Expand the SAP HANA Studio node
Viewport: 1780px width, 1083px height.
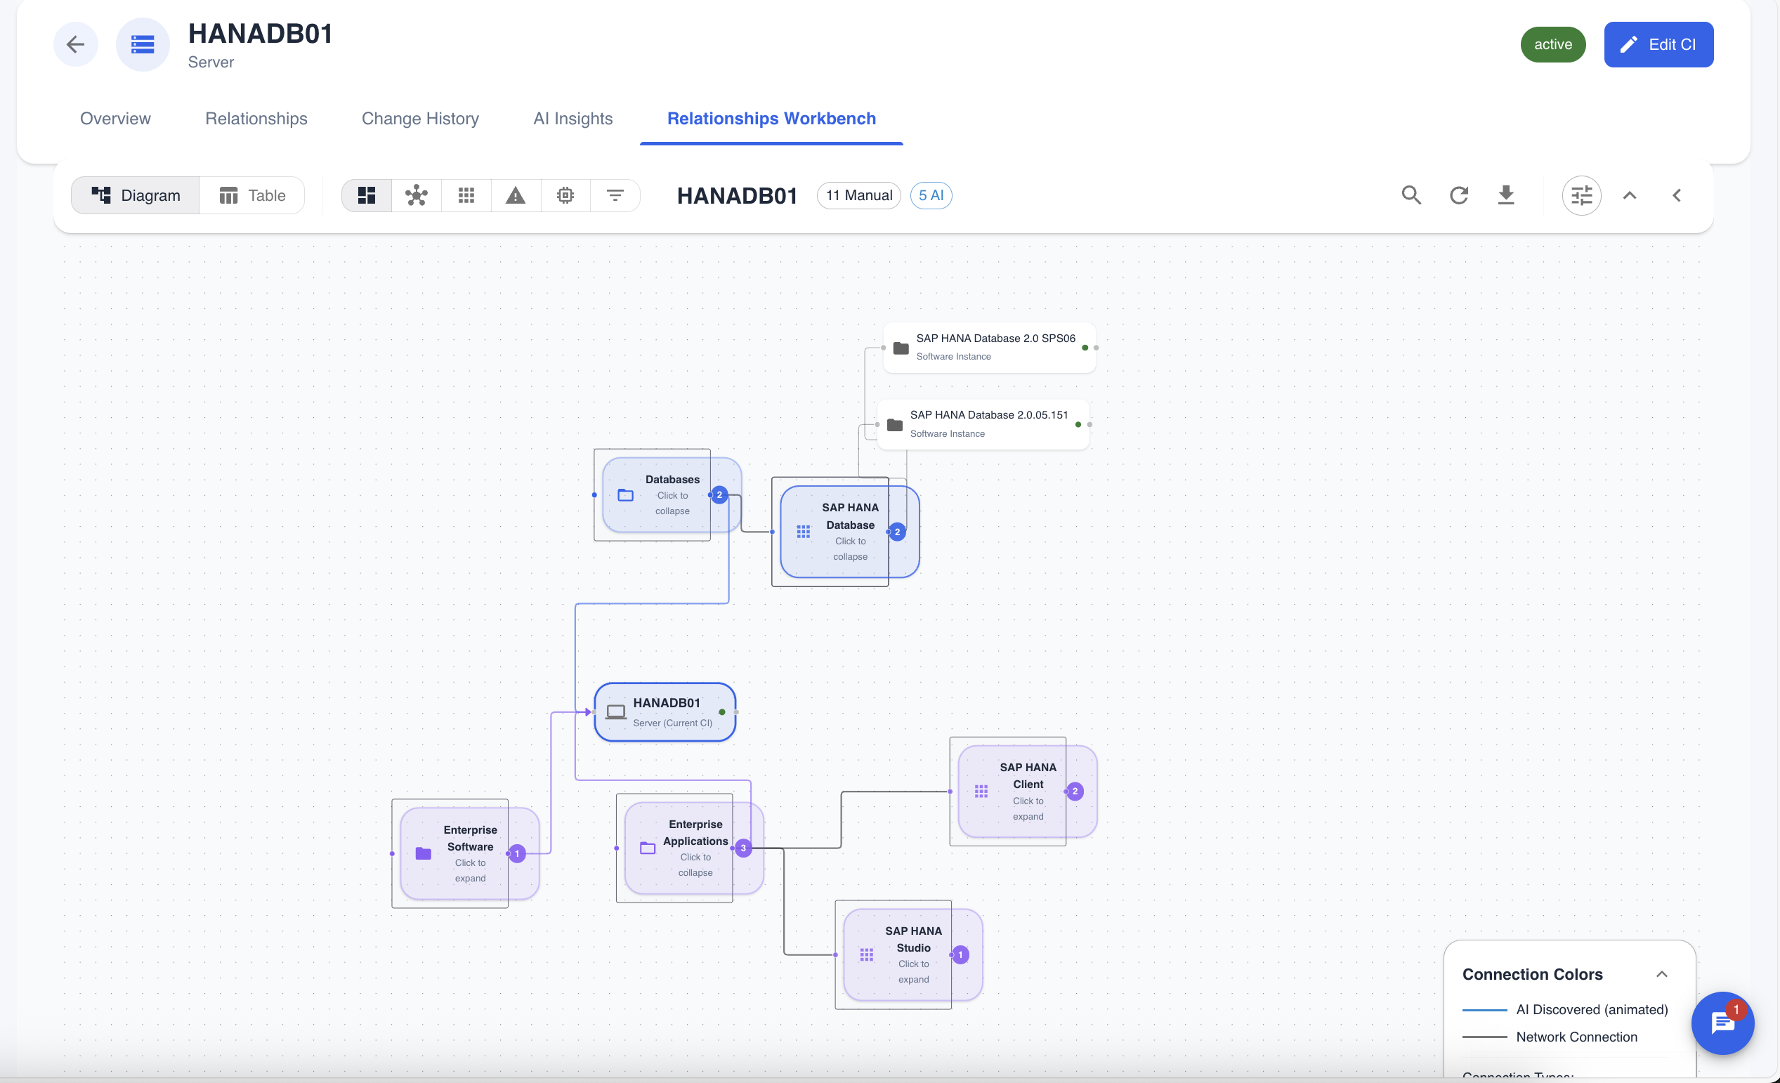click(x=912, y=954)
